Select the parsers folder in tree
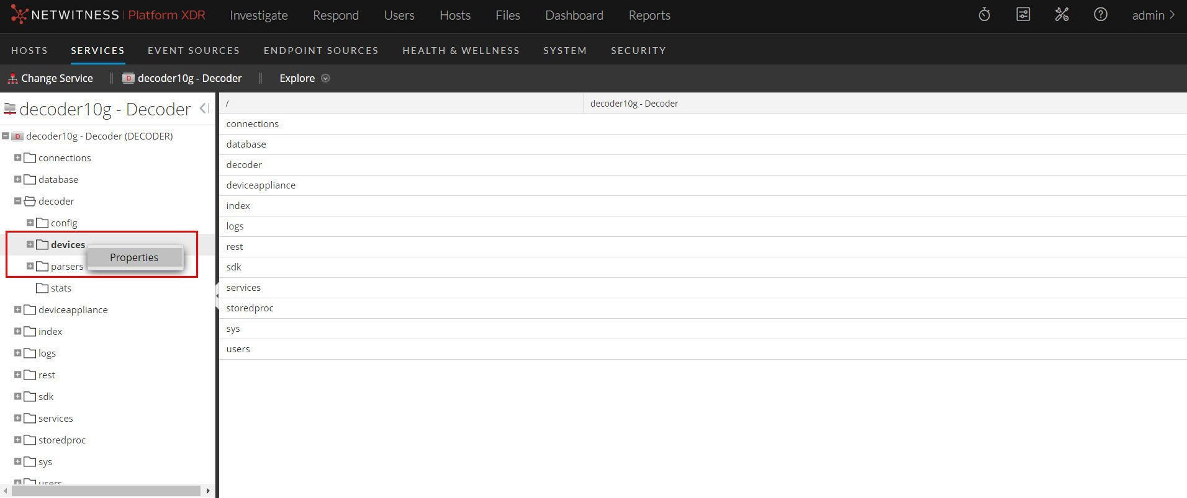Image resolution: width=1187 pixels, height=498 pixels. tap(66, 266)
